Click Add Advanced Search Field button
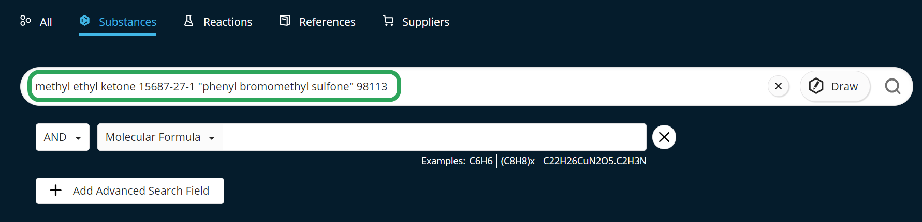Image resolution: width=922 pixels, height=222 pixels. tap(130, 191)
